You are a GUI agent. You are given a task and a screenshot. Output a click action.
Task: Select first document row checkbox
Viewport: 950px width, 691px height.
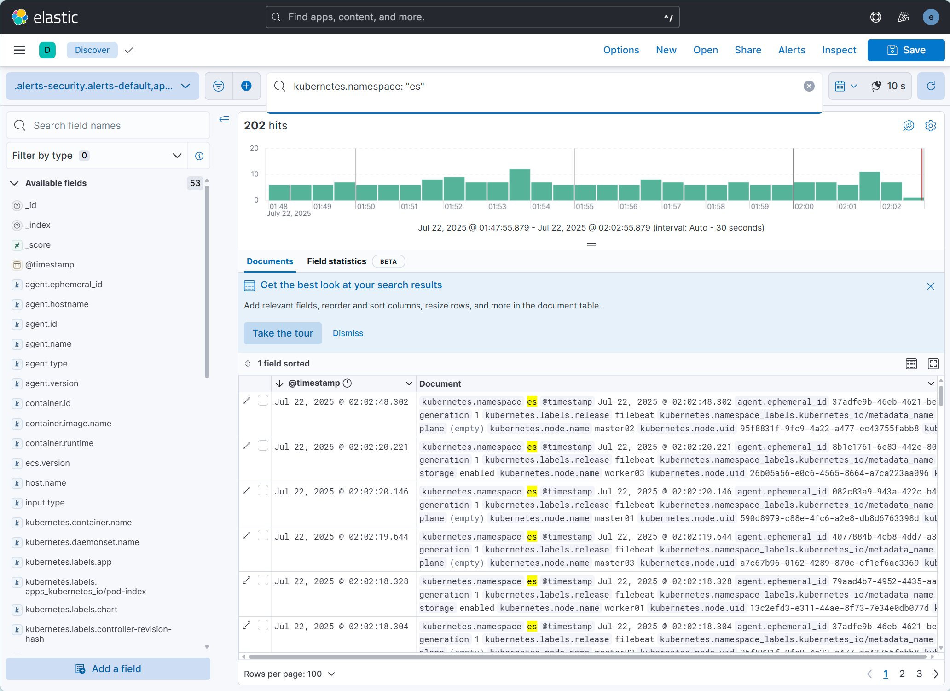[x=263, y=401]
